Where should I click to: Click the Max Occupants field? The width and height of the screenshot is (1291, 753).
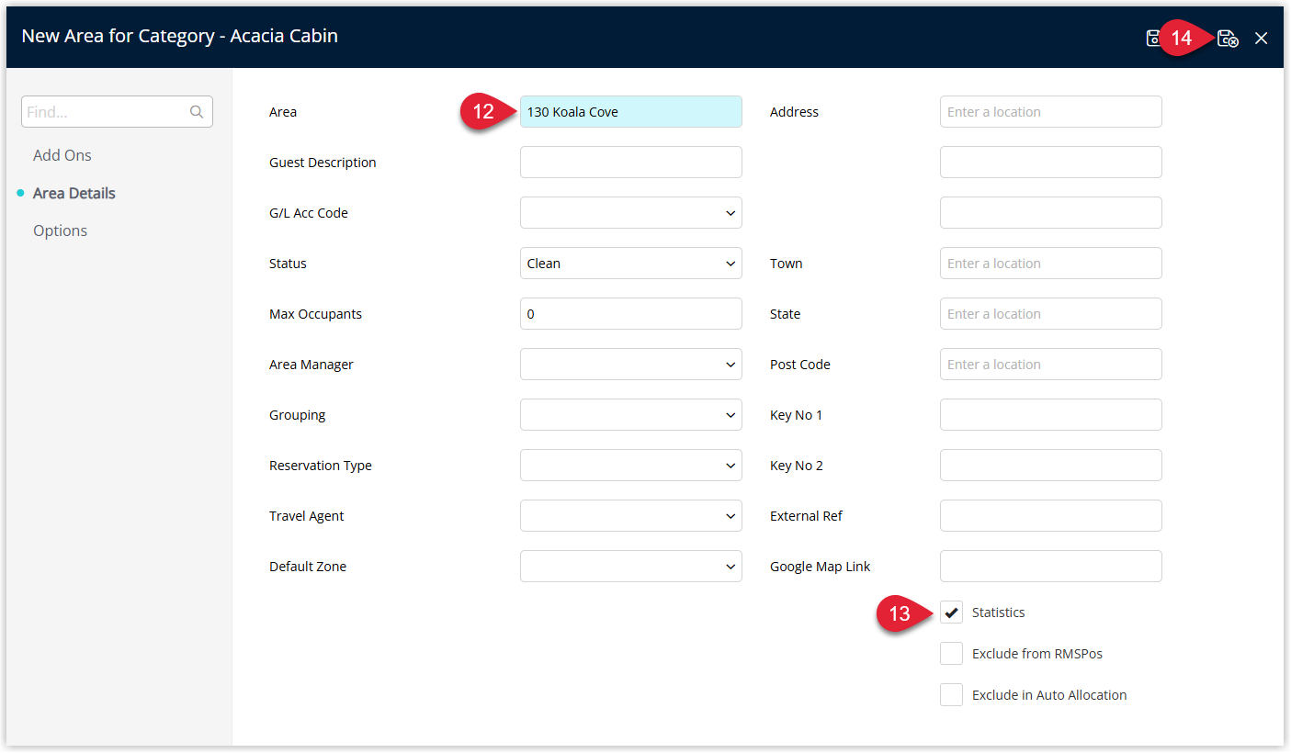tap(631, 314)
